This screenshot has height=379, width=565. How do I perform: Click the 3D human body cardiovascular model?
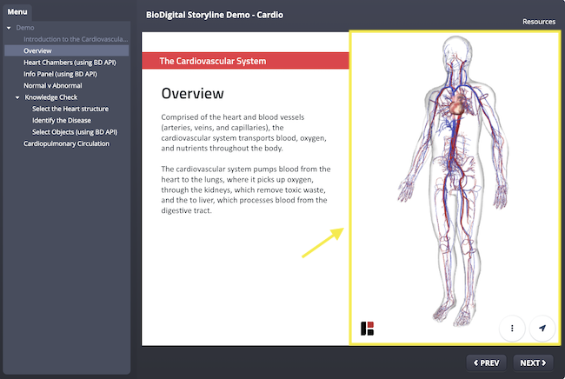point(455,180)
